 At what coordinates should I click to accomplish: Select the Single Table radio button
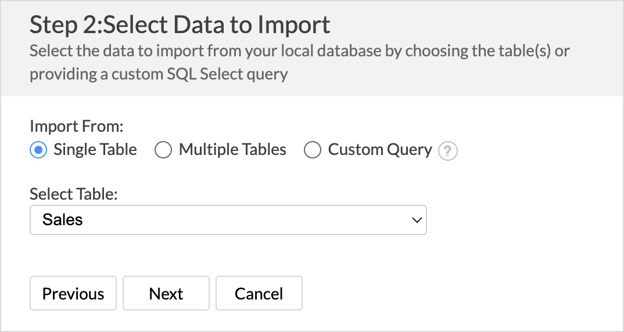pyautogui.click(x=38, y=150)
